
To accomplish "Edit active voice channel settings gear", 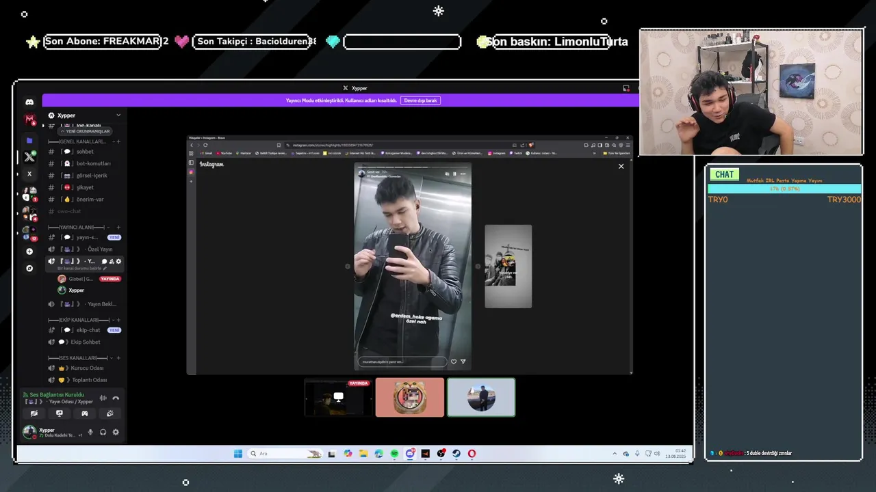I will [118, 262].
